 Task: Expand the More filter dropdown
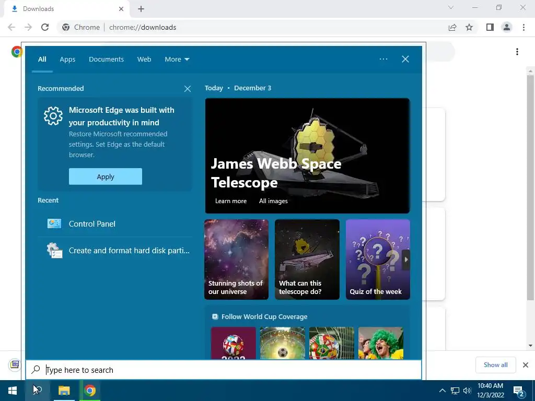tap(177, 60)
